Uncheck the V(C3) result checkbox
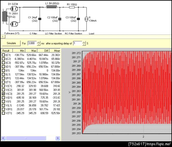The width and height of the screenshot is (172, 147). 3,93
